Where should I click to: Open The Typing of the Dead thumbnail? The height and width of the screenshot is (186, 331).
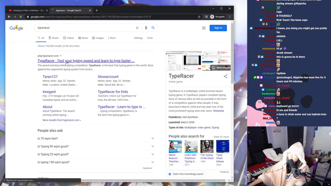(207, 146)
